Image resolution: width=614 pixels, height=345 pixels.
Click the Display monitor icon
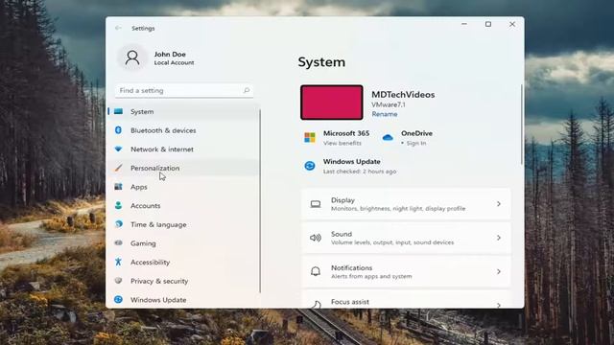(316, 204)
